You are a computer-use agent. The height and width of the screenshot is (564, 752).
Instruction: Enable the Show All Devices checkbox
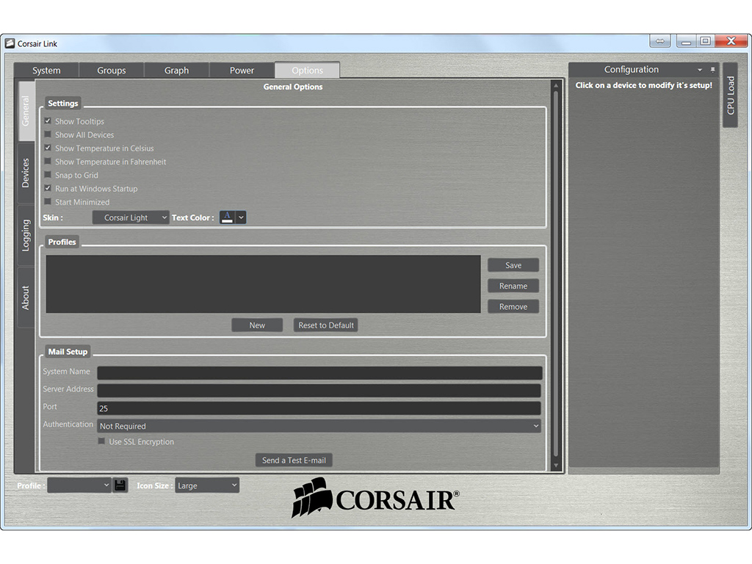(x=48, y=134)
